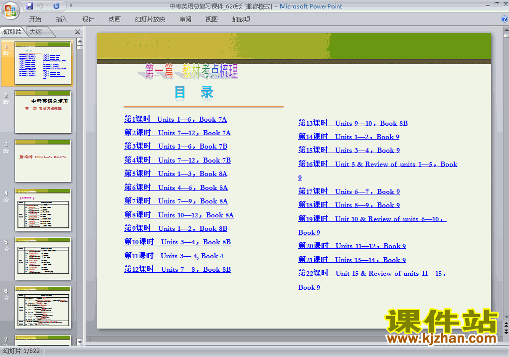
Task: Open link 第4课时 Units 7—12, Book 7B
Action: click(177, 160)
